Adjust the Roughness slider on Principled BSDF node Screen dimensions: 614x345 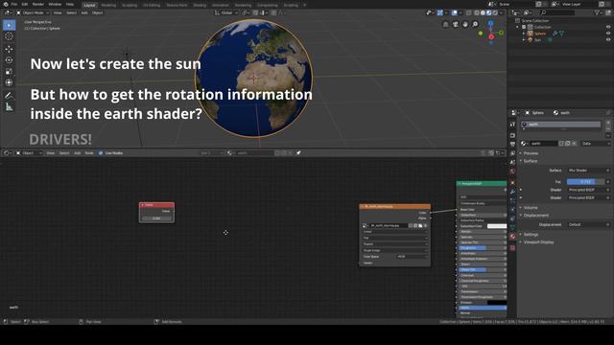pyautogui.click(x=483, y=248)
